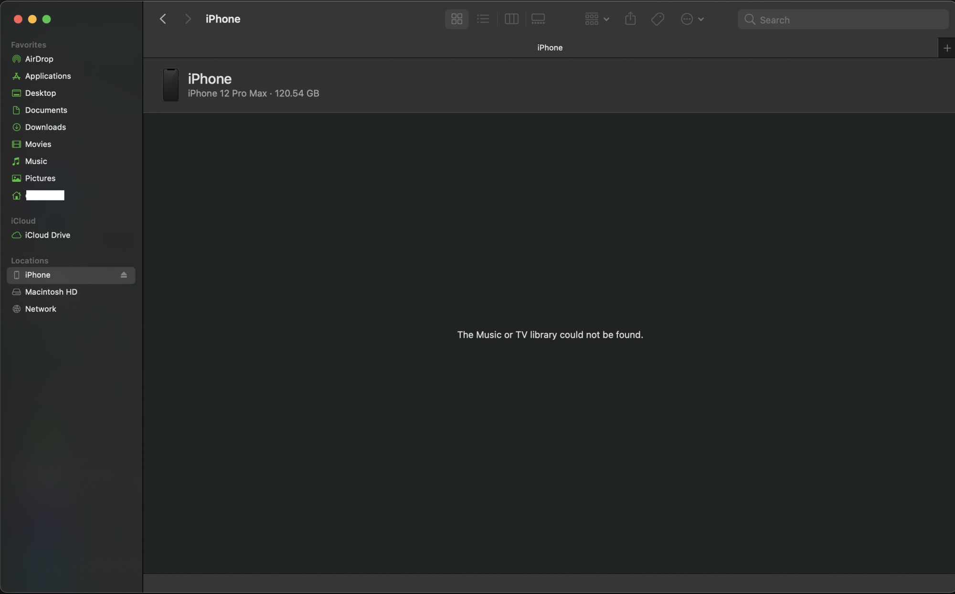The image size is (955, 594).
Task: Click the iPhone device header icon
Action: coord(170,84)
